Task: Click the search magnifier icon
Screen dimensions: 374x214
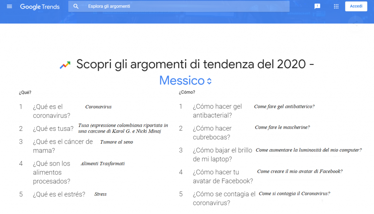Action: coord(76,7)
